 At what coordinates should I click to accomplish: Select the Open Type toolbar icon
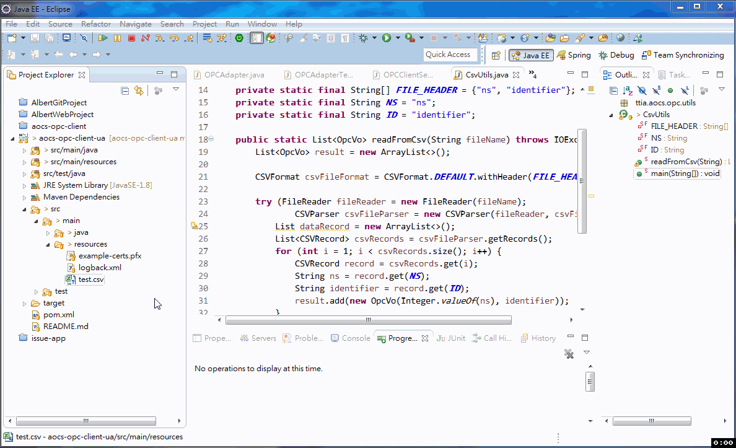pyautogui.click(x=551, y=37)
